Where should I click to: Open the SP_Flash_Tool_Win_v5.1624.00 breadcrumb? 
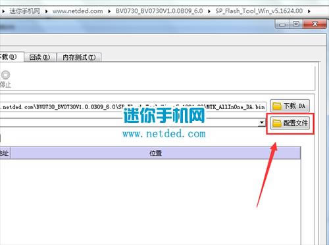[x=259, y=11]
